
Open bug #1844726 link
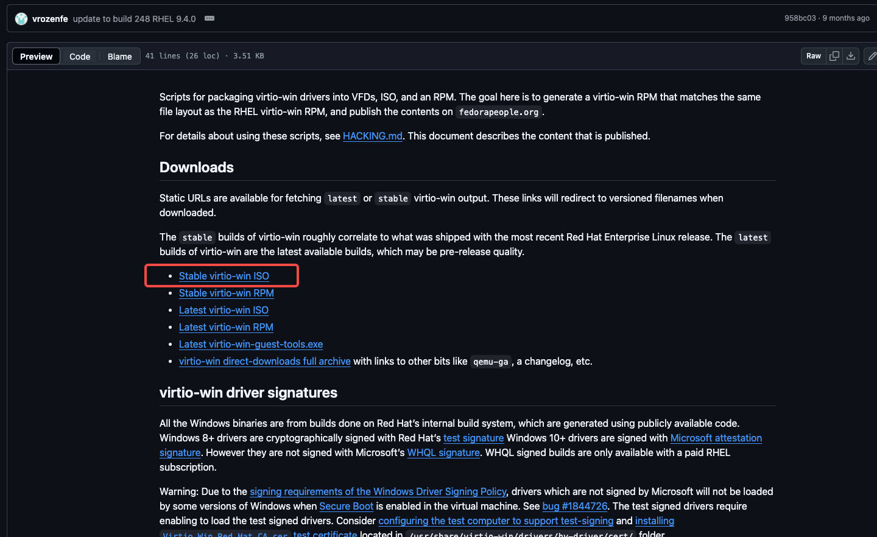[x=574, y=506]
